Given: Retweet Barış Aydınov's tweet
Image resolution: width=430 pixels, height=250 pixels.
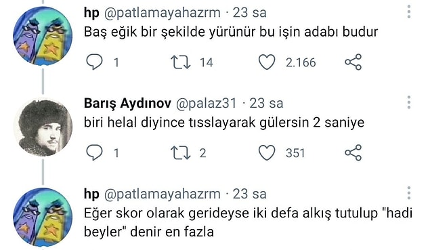Looking at the screenshot, I should pos(180,152).
